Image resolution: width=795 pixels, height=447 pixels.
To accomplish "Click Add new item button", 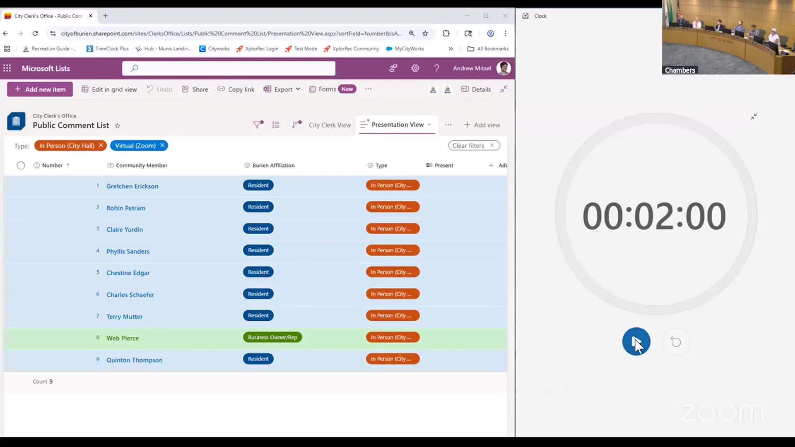I will click(40, 89).
